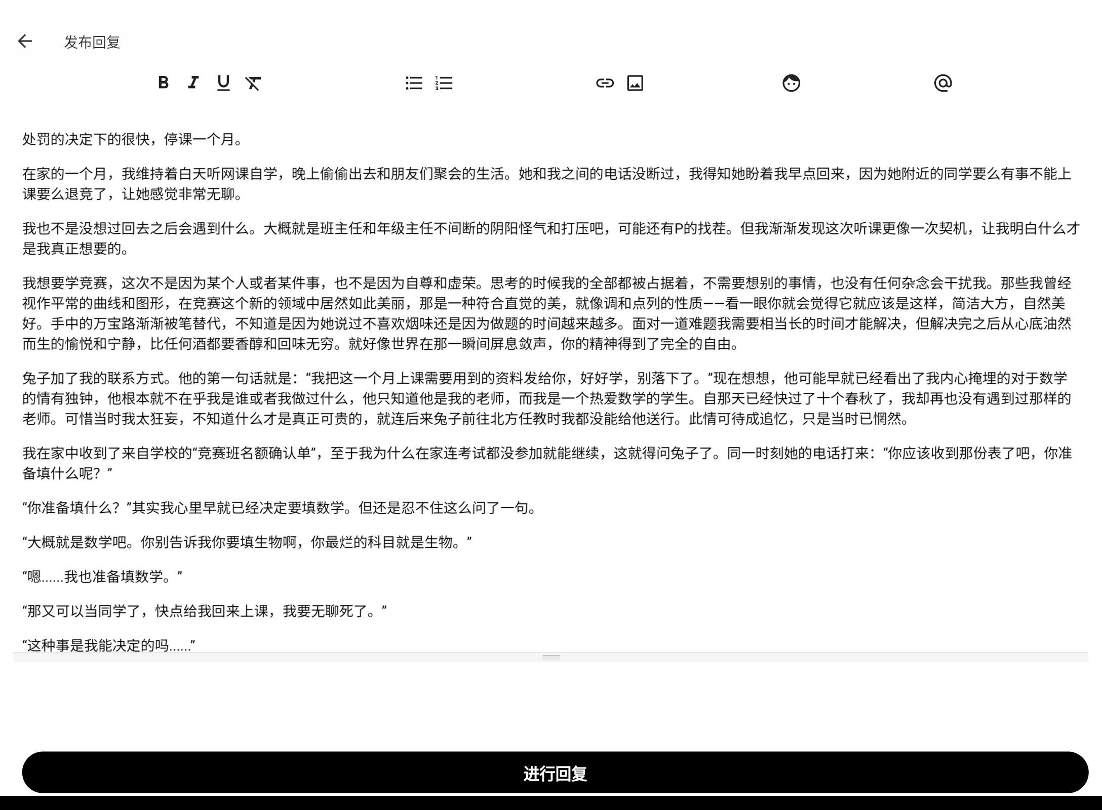Click the 进行回复 submit button
Viewport: 1102px width, 810px height.
click(555, 773)
